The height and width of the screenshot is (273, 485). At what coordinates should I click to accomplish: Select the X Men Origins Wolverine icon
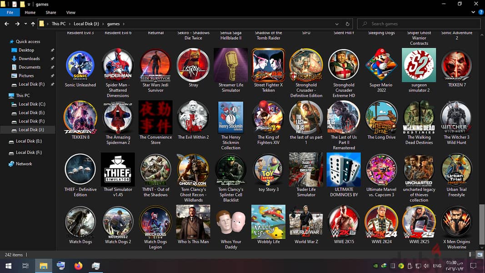tap(456, 222)
